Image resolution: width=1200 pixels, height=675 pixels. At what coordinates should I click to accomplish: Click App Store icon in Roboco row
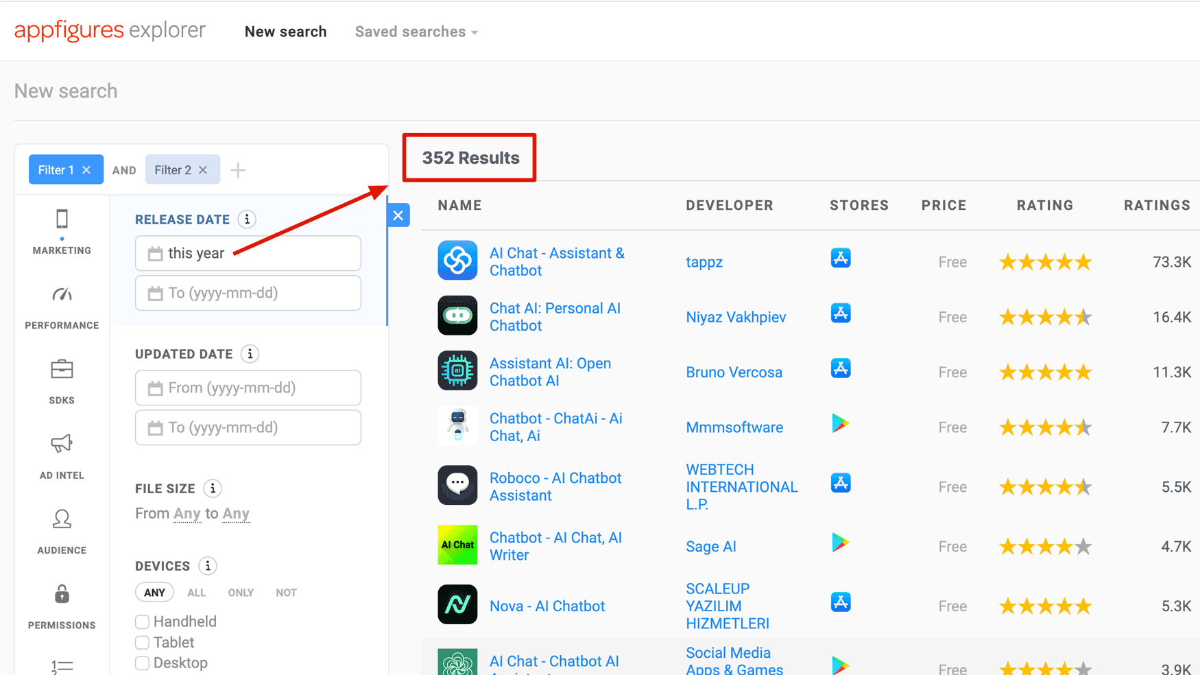point(841,483)
